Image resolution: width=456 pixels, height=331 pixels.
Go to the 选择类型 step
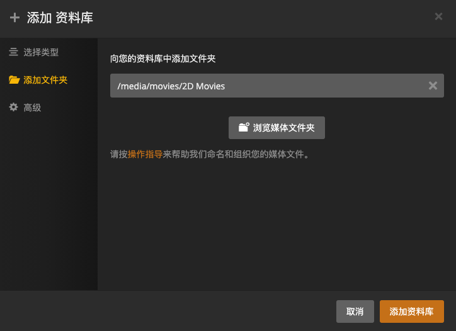pos(34,52)
